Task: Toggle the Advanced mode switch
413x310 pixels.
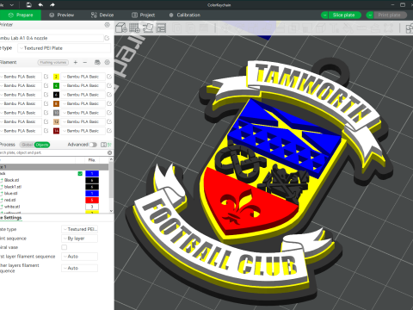Action: (93, 145)
